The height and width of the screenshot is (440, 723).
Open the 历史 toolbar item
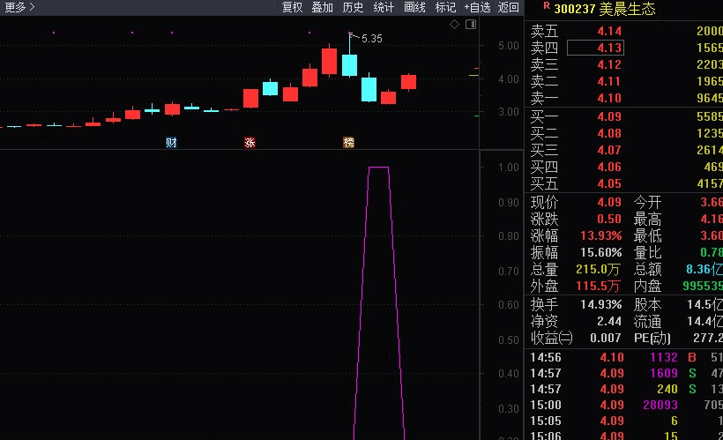(x=353, y=7)
